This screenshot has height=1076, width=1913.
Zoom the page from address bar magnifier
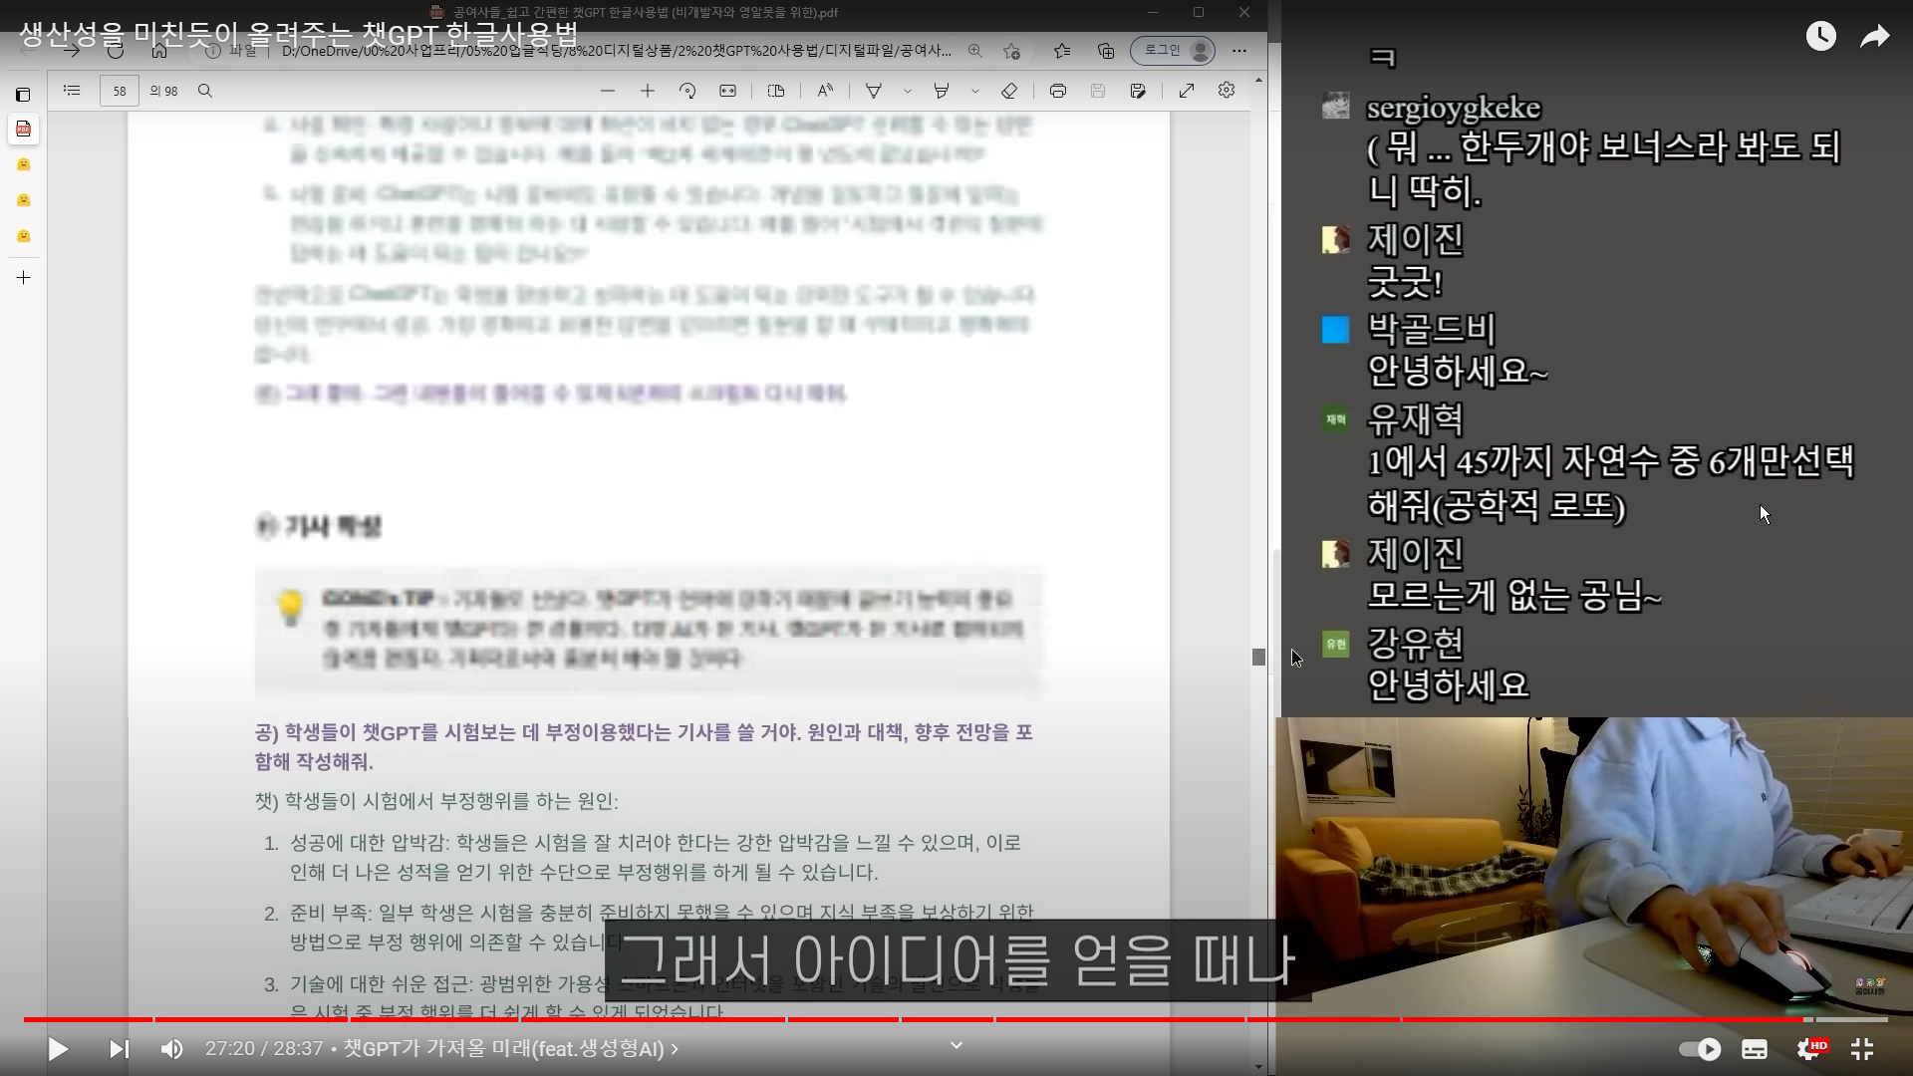click(975, 50)
